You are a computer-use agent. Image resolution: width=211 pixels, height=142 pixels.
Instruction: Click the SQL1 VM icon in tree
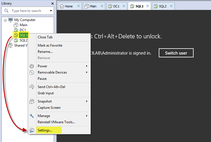pyautogui.click(x=16, y=35)
